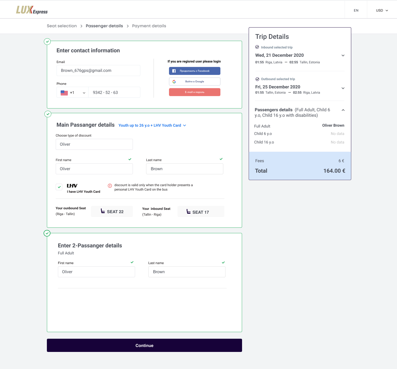Open the +1 phone country code dropdown

(x=73, y=93)
